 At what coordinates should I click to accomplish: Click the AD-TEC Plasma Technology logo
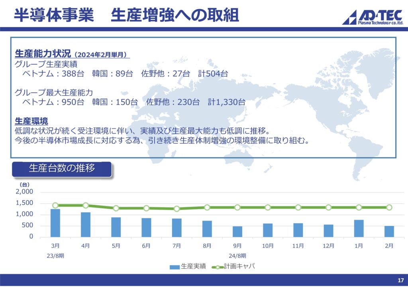point(373,17)
